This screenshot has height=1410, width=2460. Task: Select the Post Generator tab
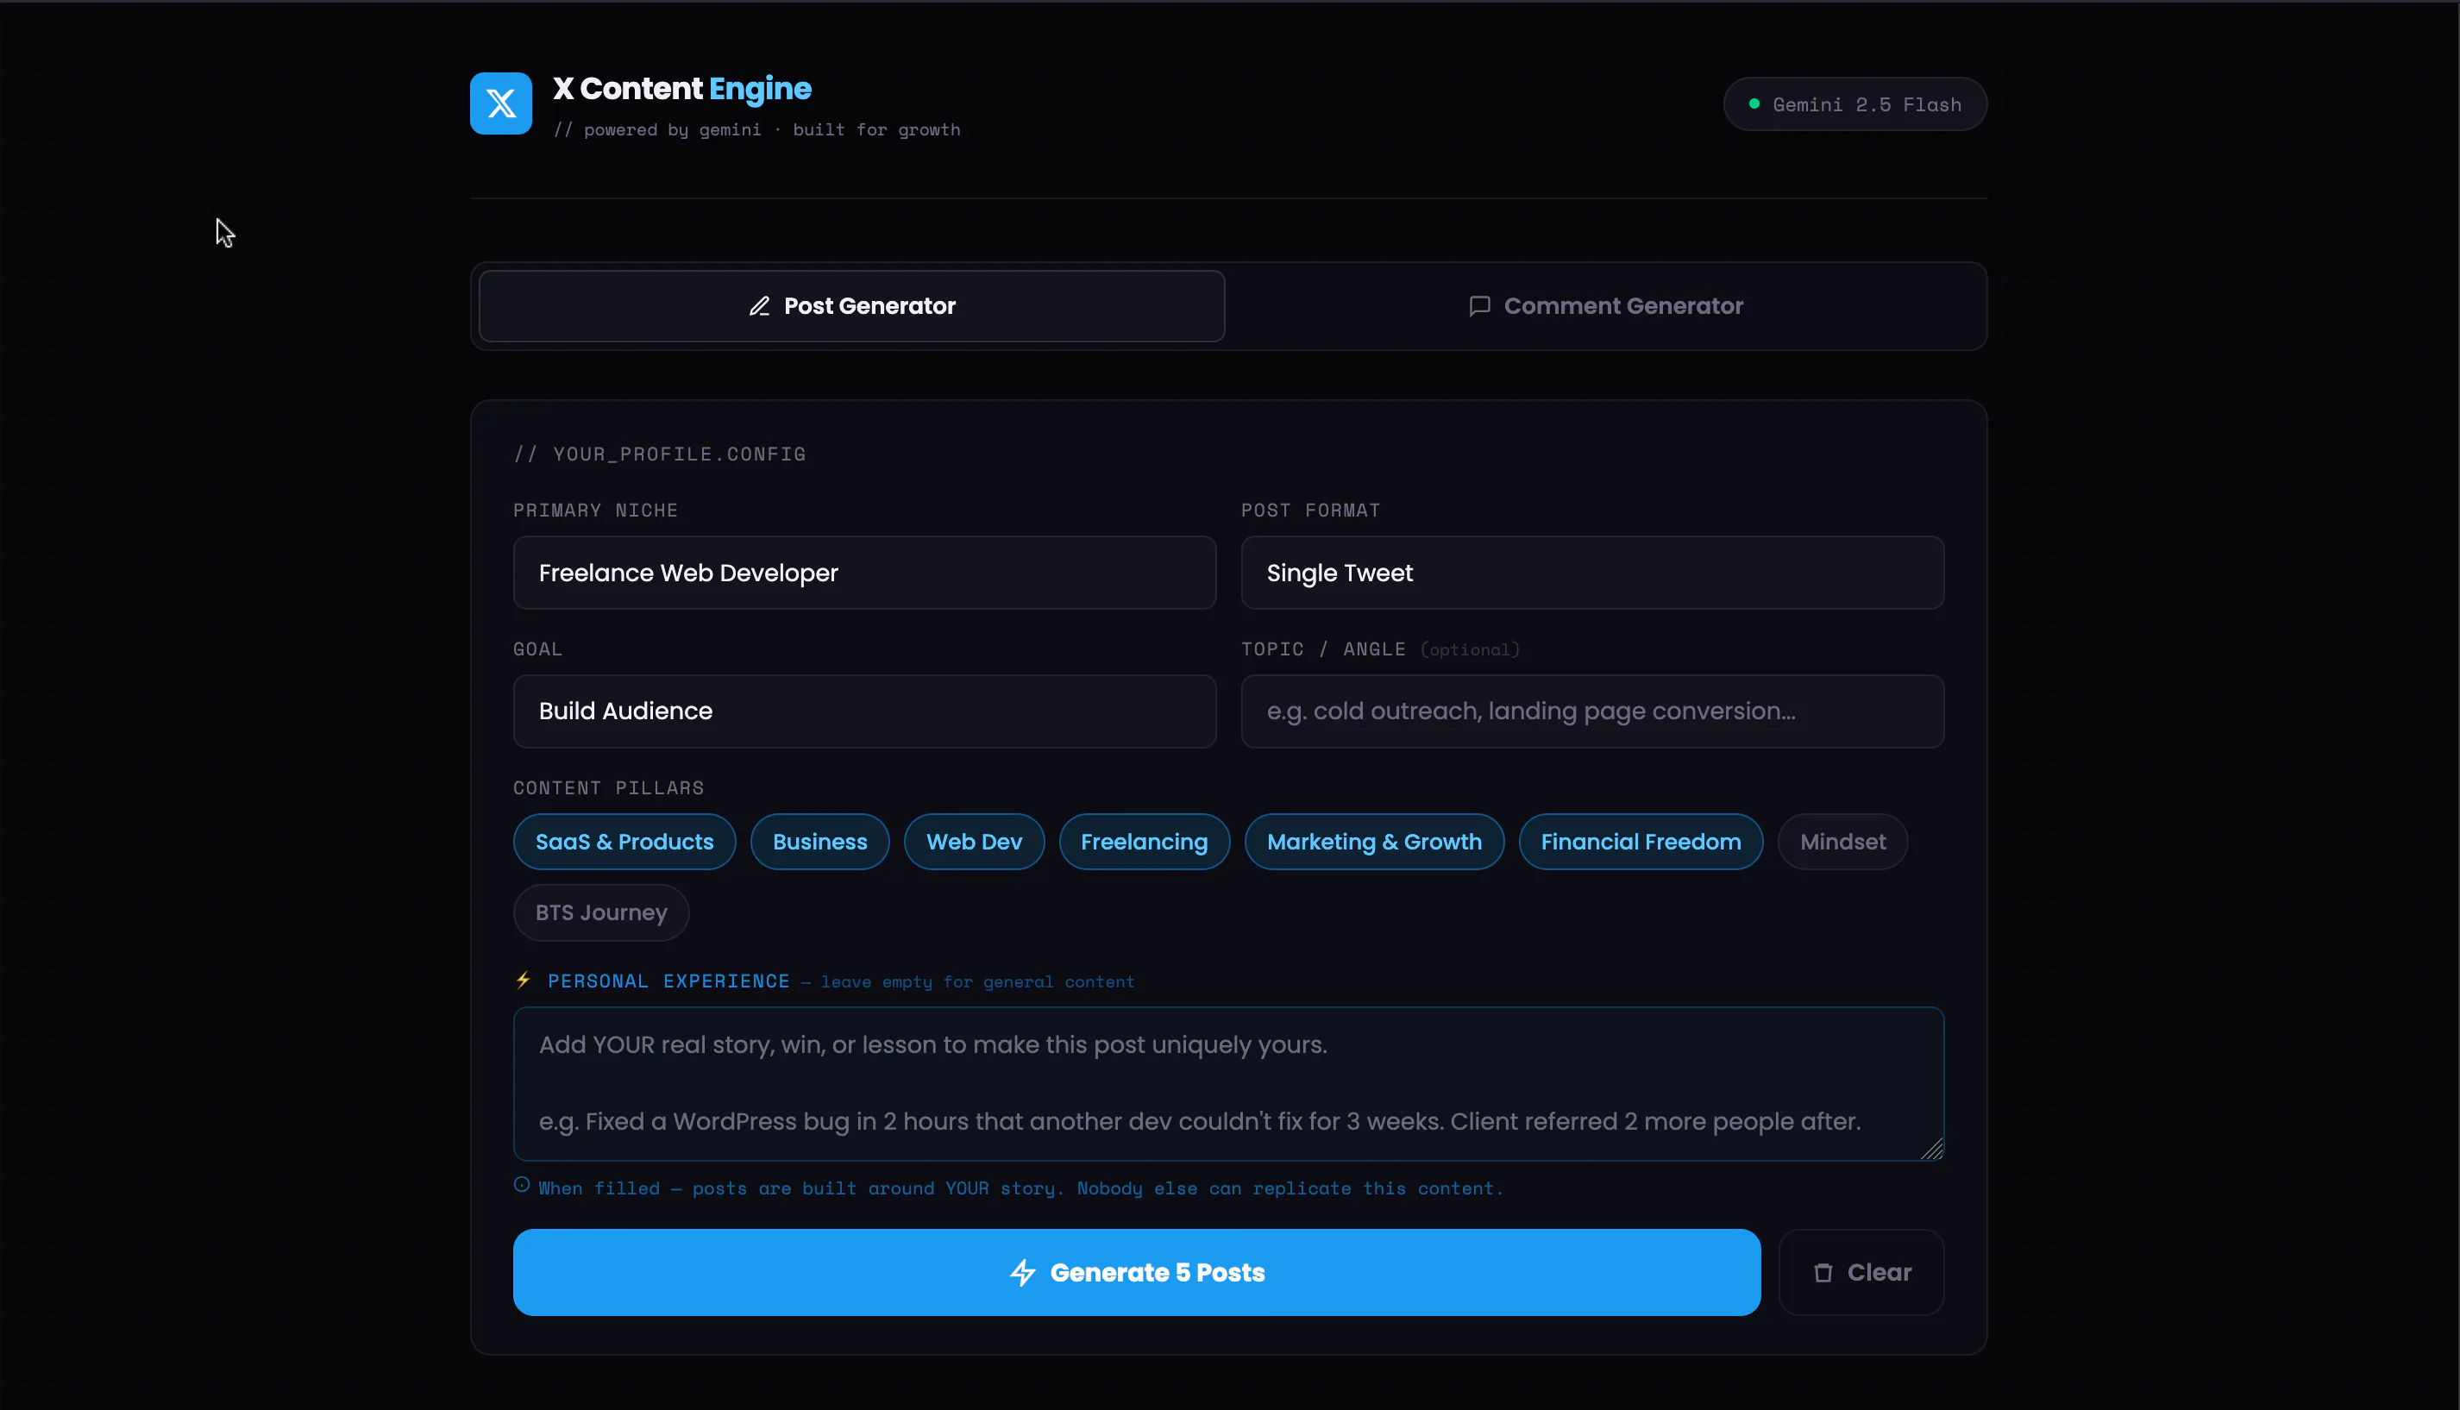click(851, 306)
